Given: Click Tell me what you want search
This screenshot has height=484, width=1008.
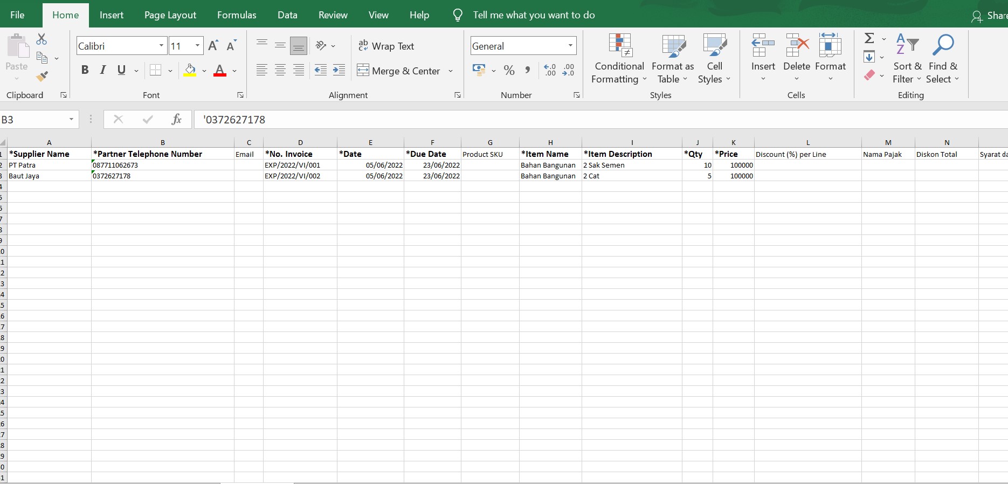Looking at the screenshot, I should [534, 15].
